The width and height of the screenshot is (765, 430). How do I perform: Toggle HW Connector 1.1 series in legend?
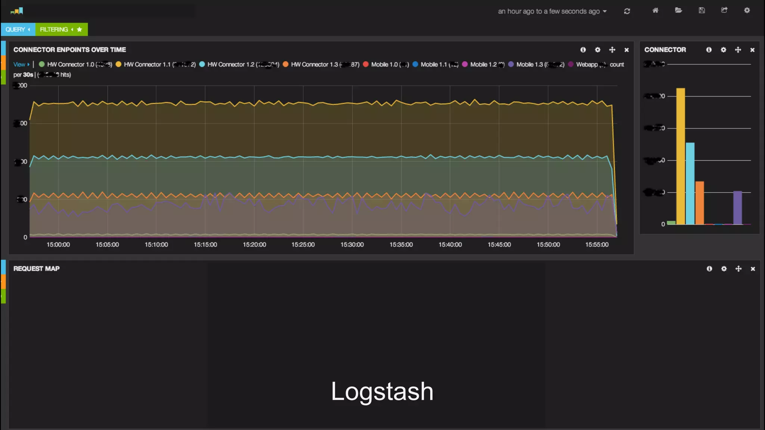click(x=156, y=65)
